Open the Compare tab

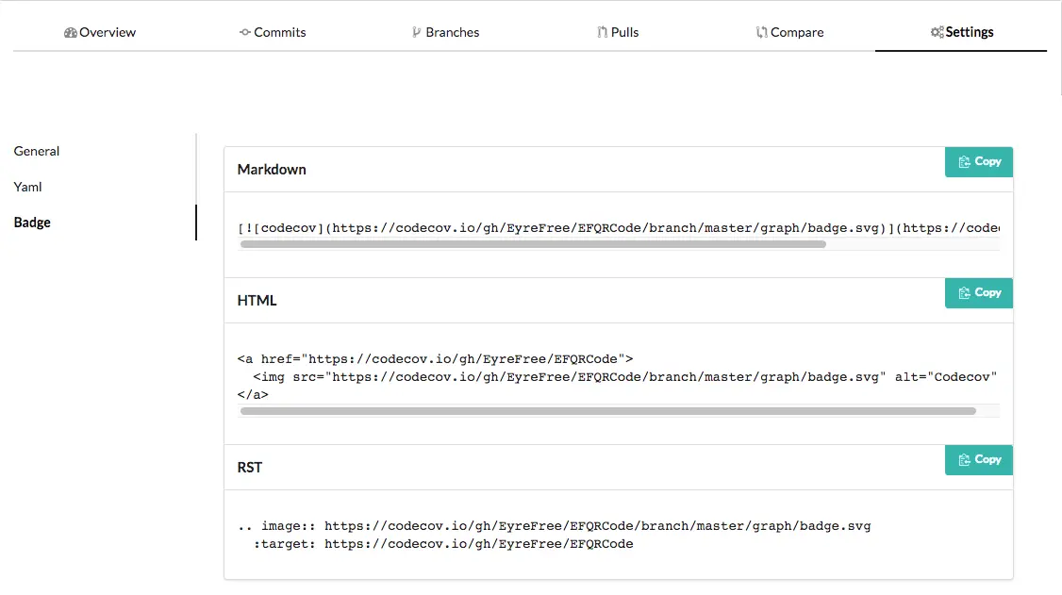(789, 32)
